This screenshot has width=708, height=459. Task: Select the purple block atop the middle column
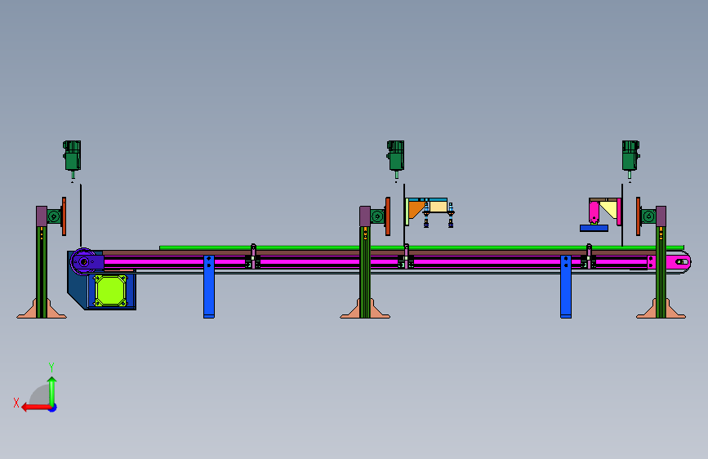point(365,216)
